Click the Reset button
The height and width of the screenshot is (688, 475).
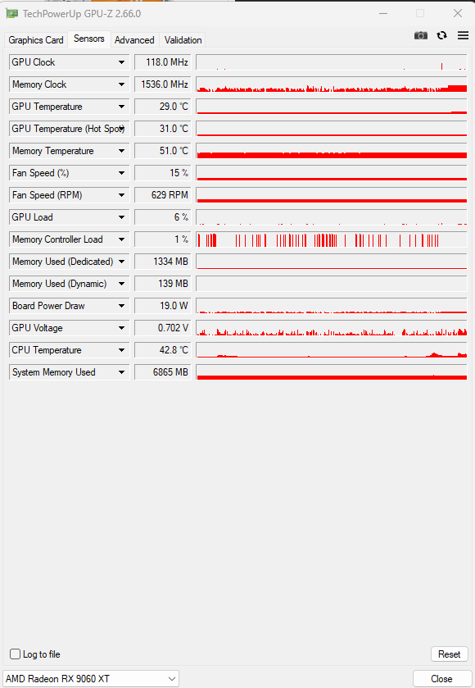[449, 654]
